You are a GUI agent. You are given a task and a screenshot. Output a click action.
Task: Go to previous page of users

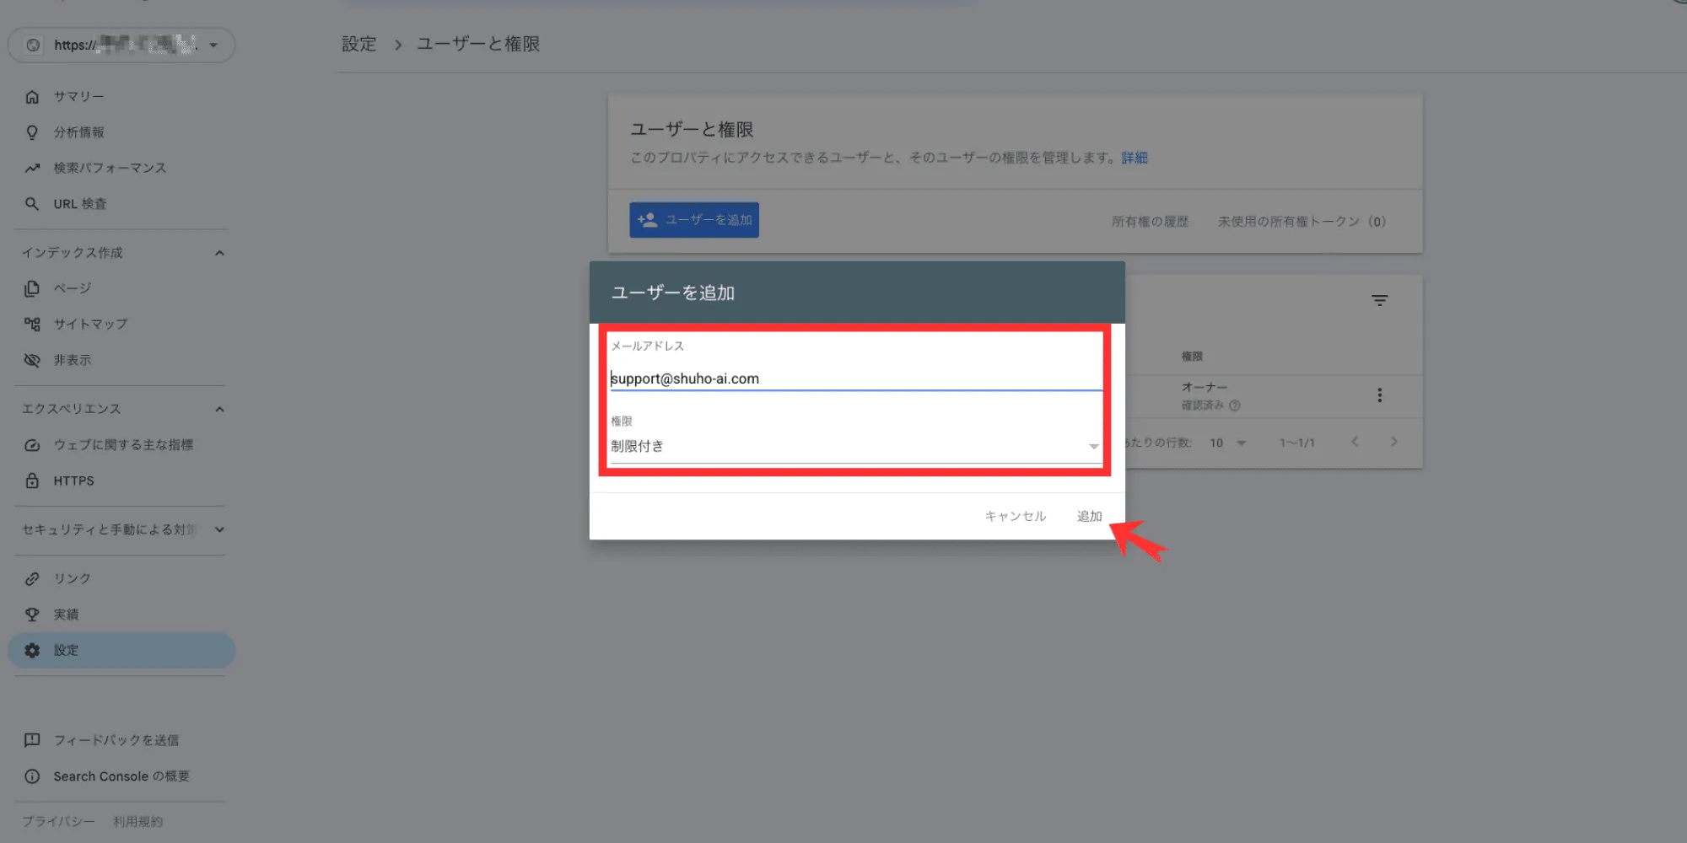[x=1354, y=442]
